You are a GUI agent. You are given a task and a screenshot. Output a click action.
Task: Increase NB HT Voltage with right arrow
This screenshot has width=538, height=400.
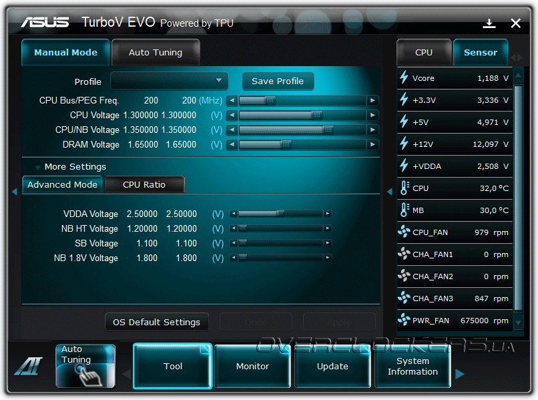click(328, 228)
